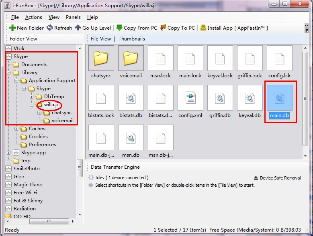Expand the DbTemp folder node
This screenshot has height=236, width=313.
[x=31, y=97]
